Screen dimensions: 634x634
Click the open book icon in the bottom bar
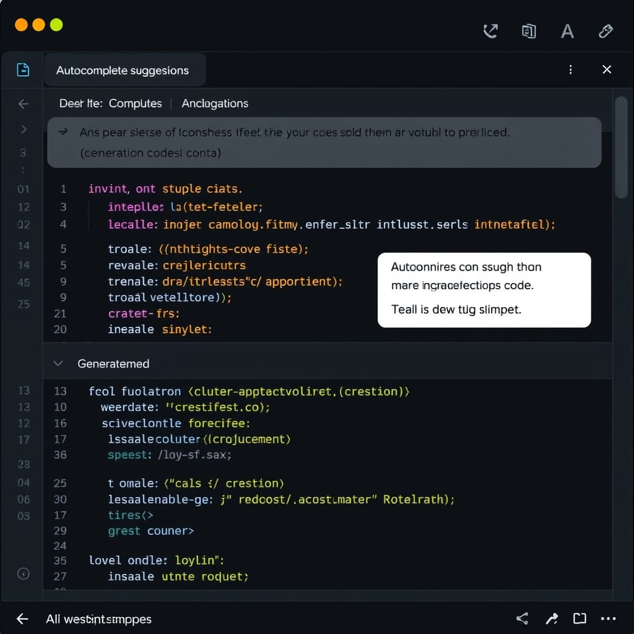(580, 619)
